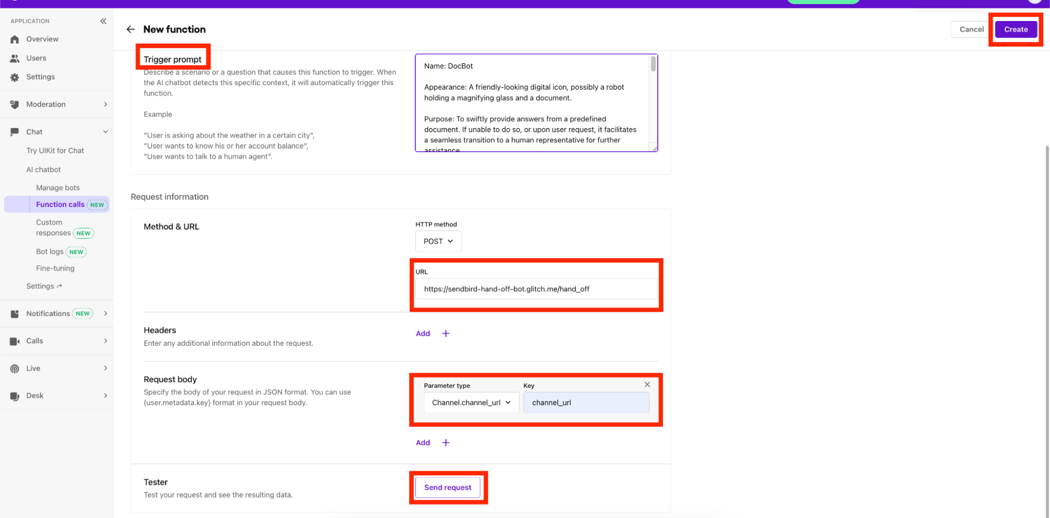Open the Settings gear icon
This screenshot has height=518, width=1050.
coord(15,77)
